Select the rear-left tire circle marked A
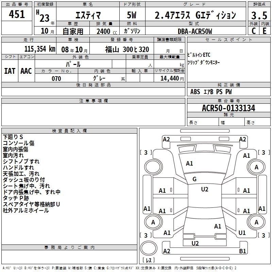 tap(153, 222)
